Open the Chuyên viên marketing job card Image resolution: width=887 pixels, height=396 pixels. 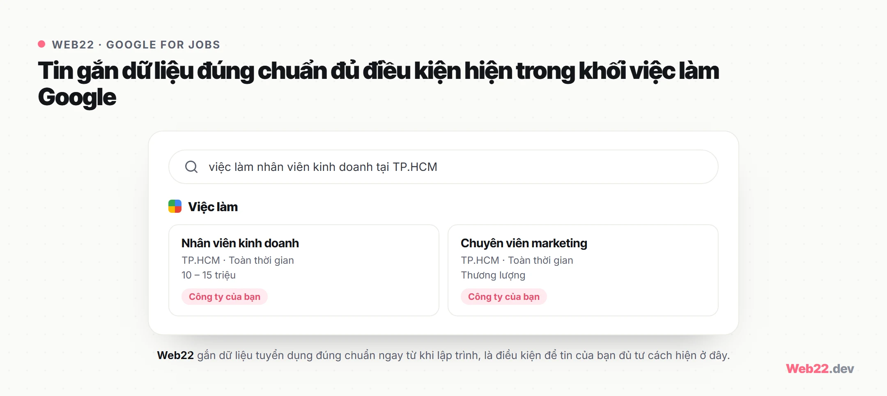point(583,270)
